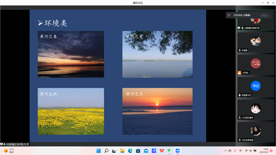276x155 pixels.
Task: Click the red circular avatar participant
Action: (x=256, y=63)
